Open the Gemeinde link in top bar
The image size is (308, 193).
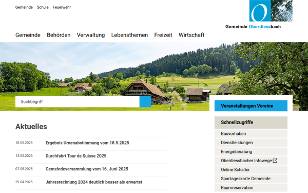tap(24, 7)
